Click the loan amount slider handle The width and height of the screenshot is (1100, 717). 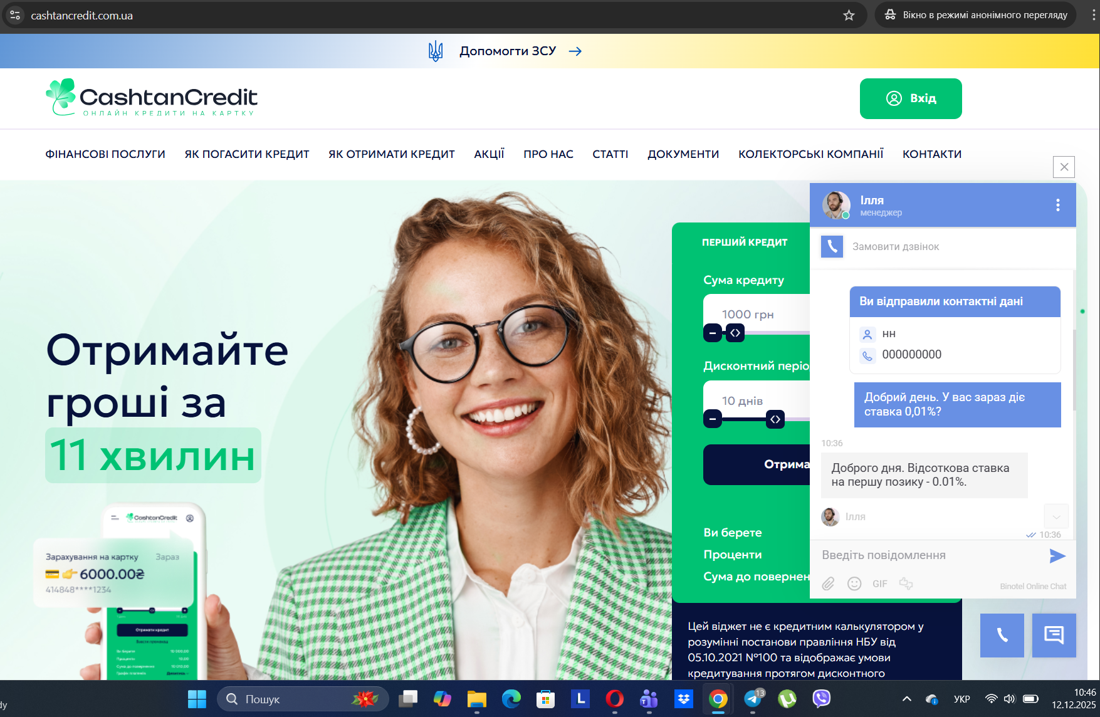point(735,333)
